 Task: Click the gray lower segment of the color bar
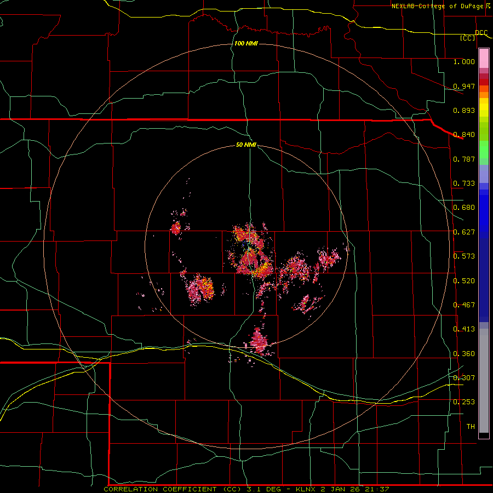click(484, 381)
